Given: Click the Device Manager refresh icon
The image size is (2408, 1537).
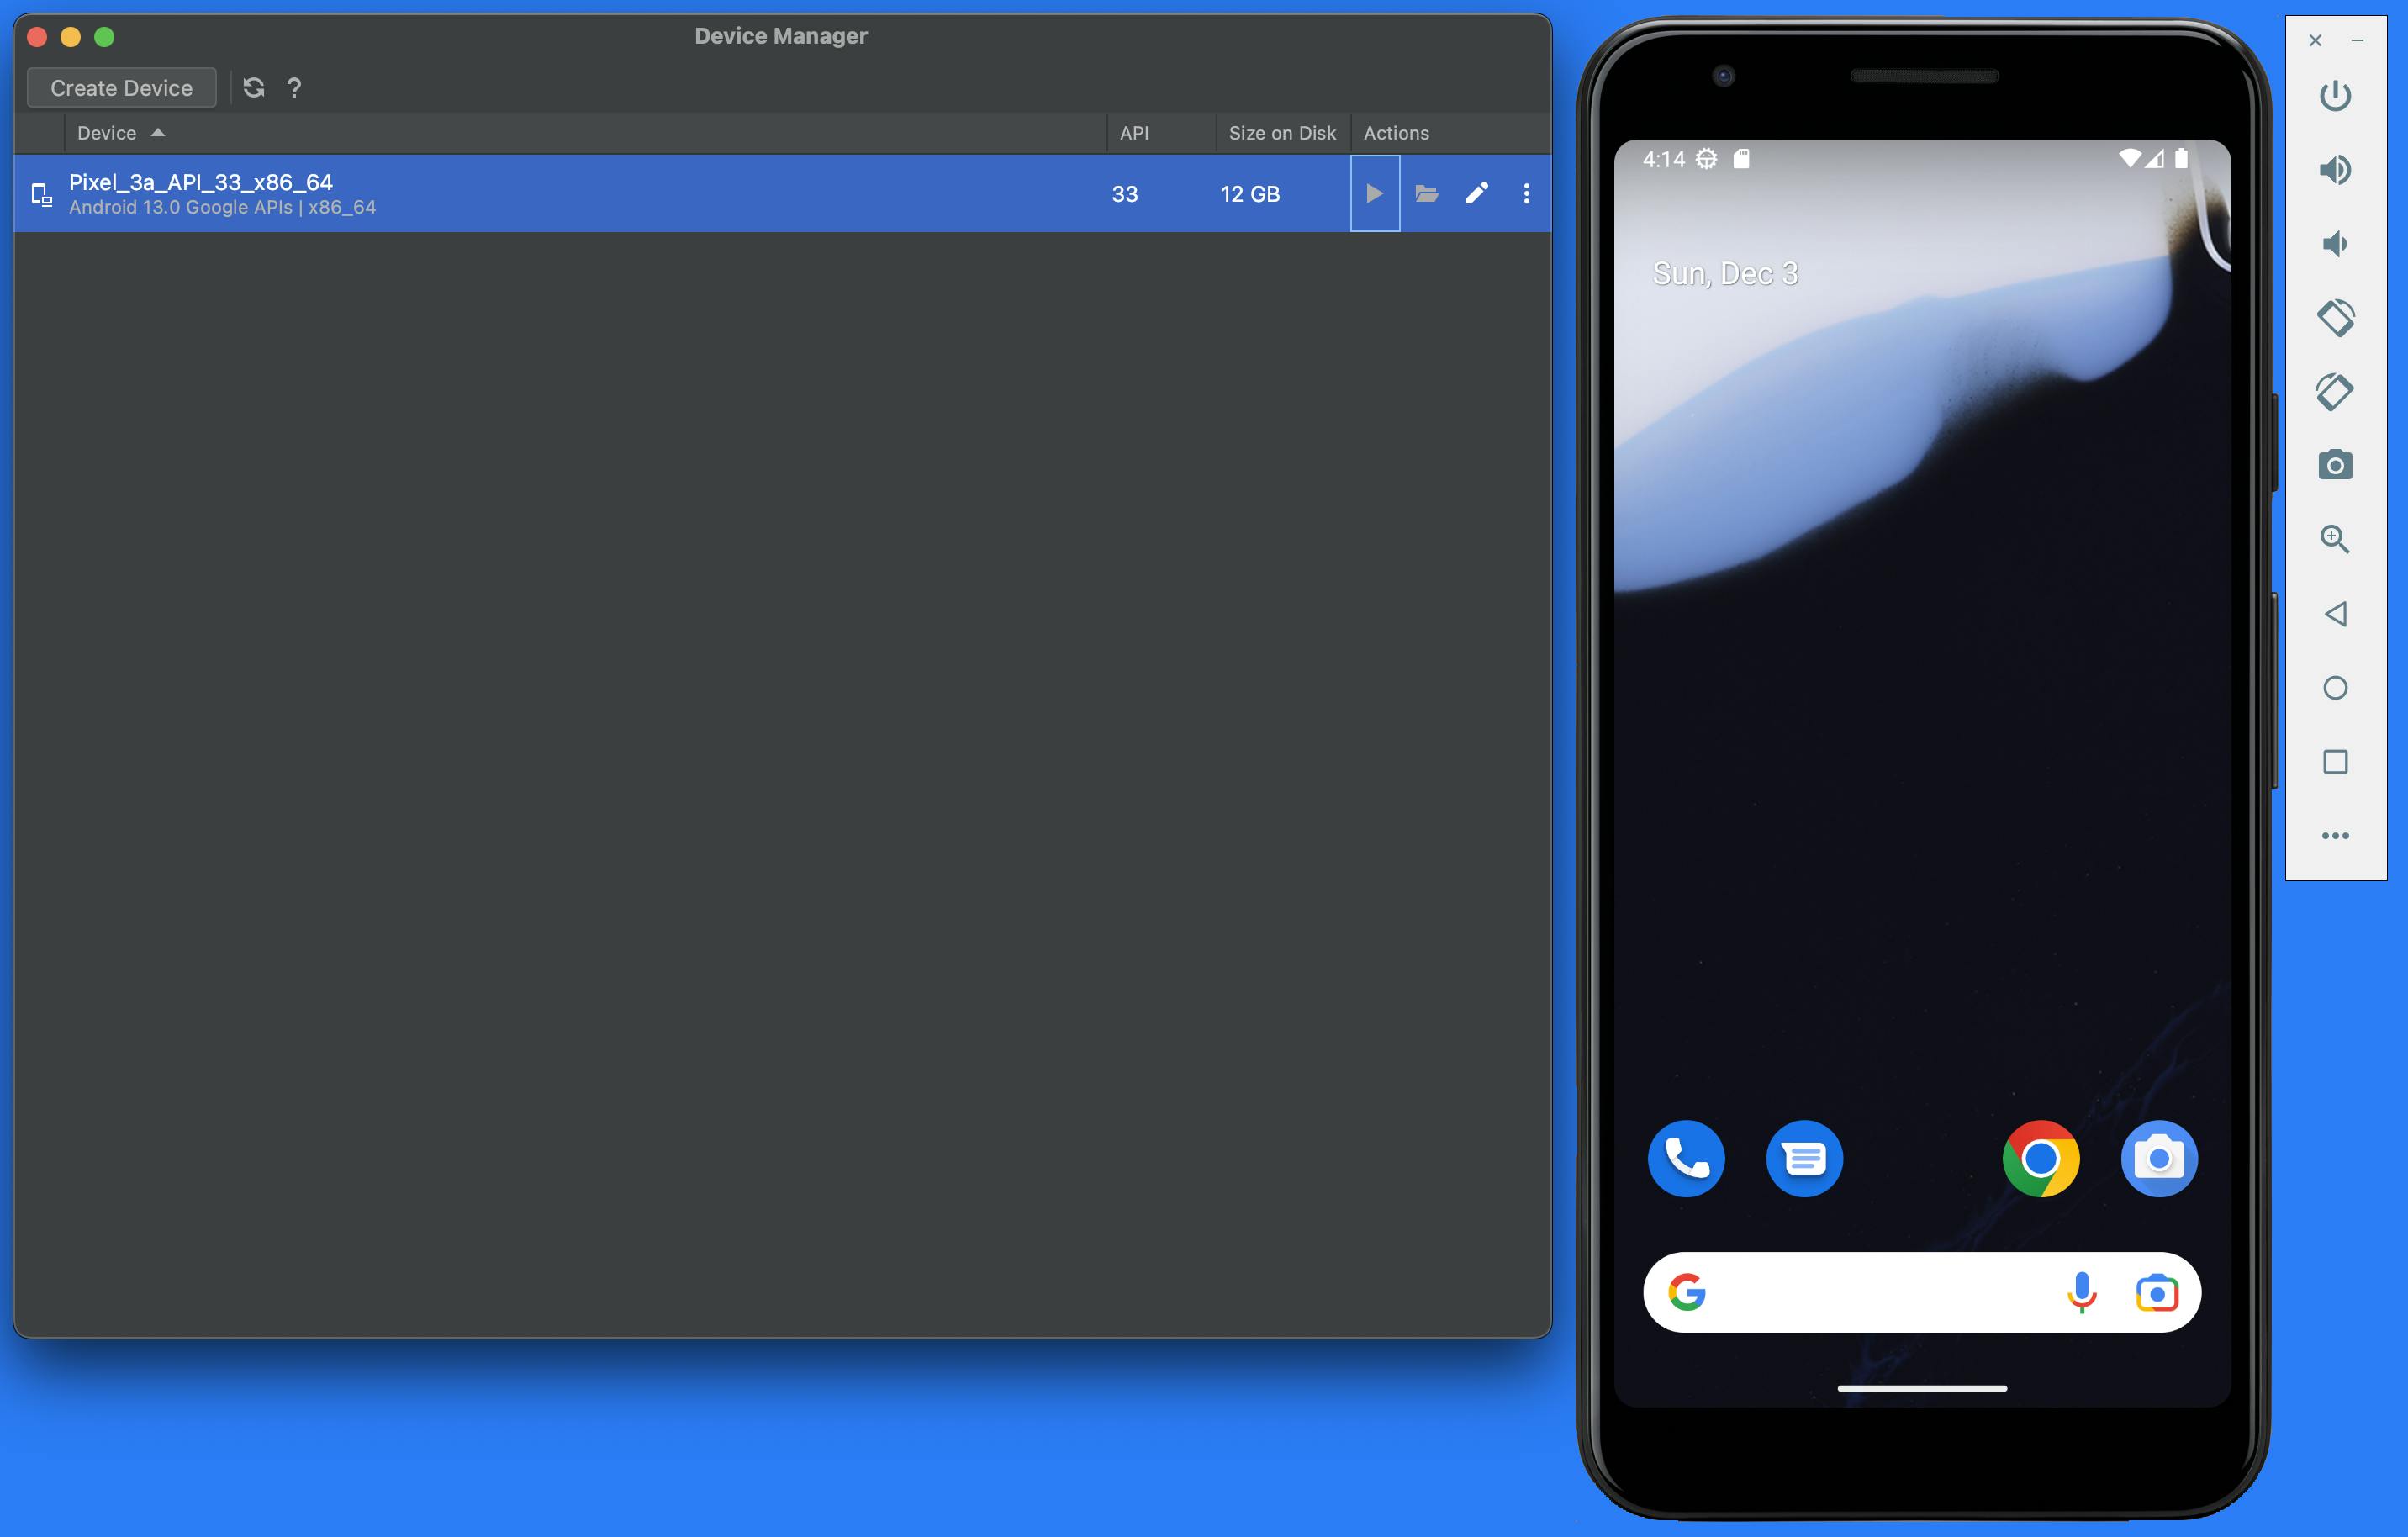Looking at the screenshot, I should pyautogui.click(x=253, y=87).
